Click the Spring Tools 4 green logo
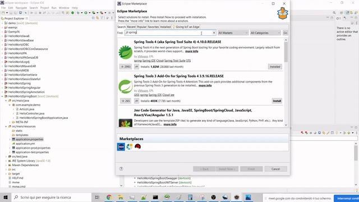Viewport: 359px width, 202px height. 126,52
